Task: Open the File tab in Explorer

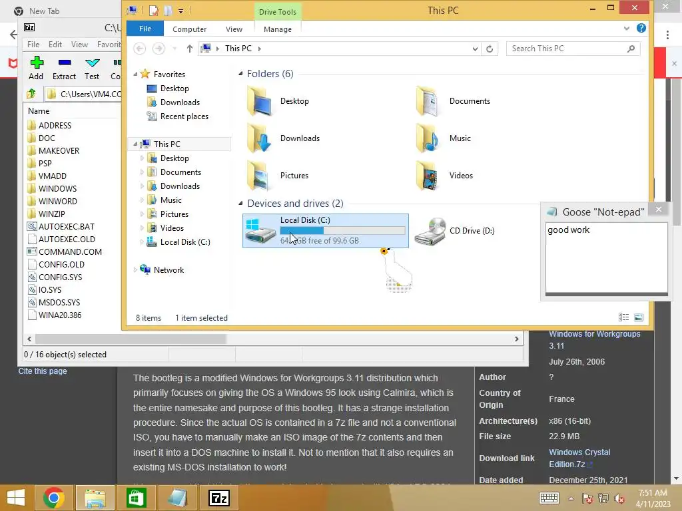Action: coord(145,29)
